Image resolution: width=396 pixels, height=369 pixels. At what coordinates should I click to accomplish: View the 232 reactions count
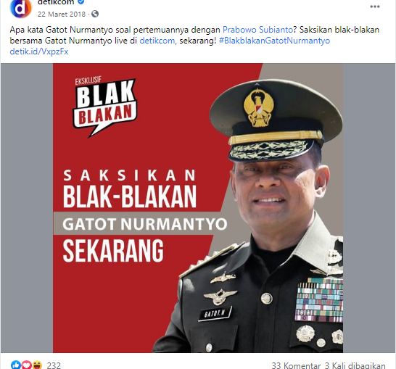click(x=54, y=365)
